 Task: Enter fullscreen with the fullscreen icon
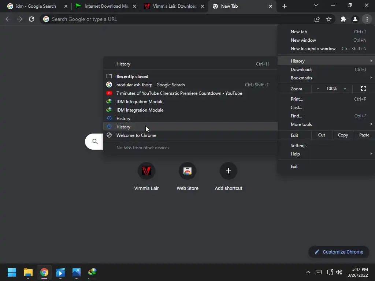click(x=364, y=89)
